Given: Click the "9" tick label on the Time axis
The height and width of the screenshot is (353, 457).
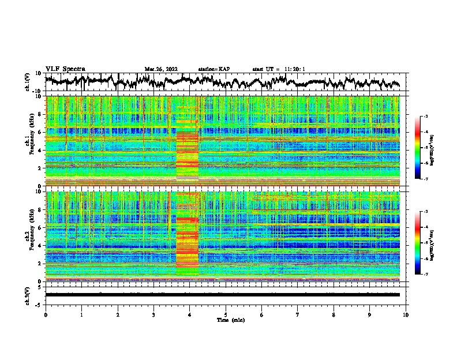Looking at the screenshot, I should [369, 315].
